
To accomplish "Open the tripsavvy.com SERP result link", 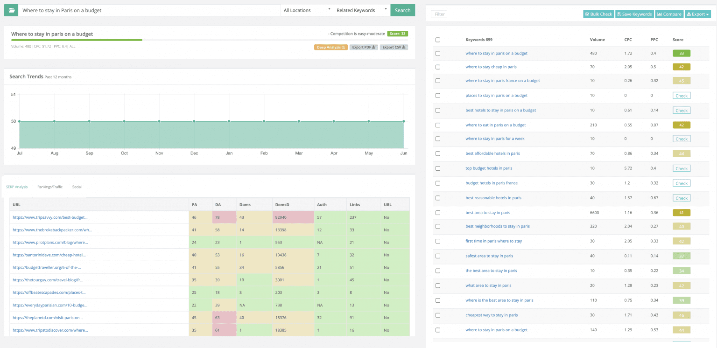I will point(50,217).
